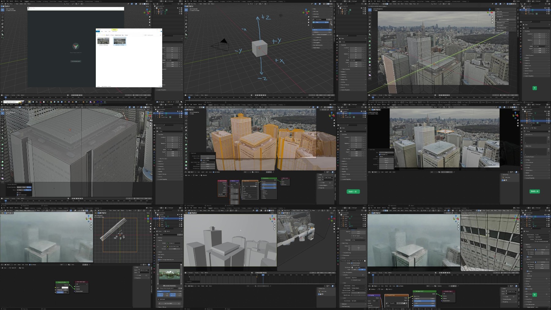Toggle camera view icon in file-explorer screenshot viewport

coord(150,22)
